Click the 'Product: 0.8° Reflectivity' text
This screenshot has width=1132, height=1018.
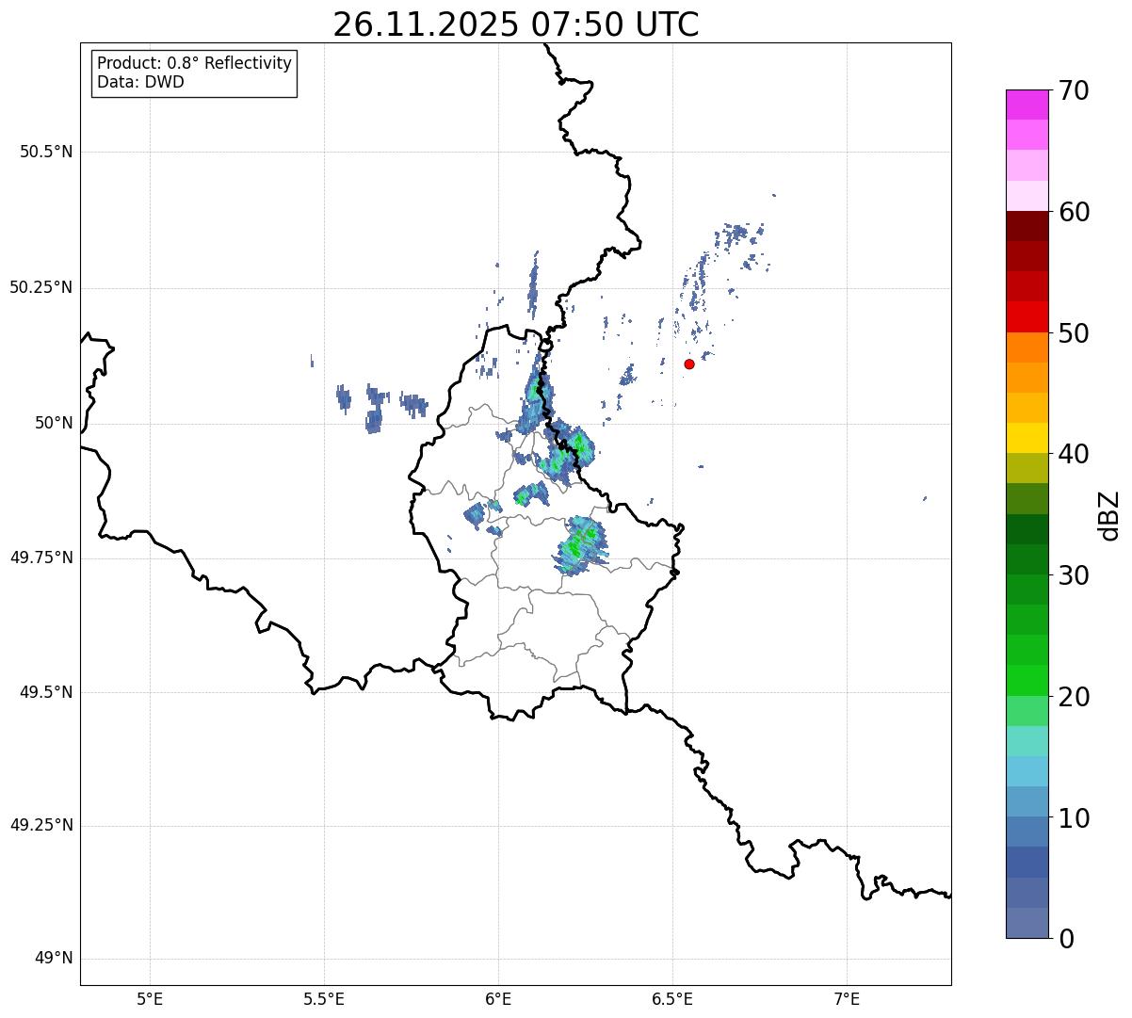(x=195, y=63)
